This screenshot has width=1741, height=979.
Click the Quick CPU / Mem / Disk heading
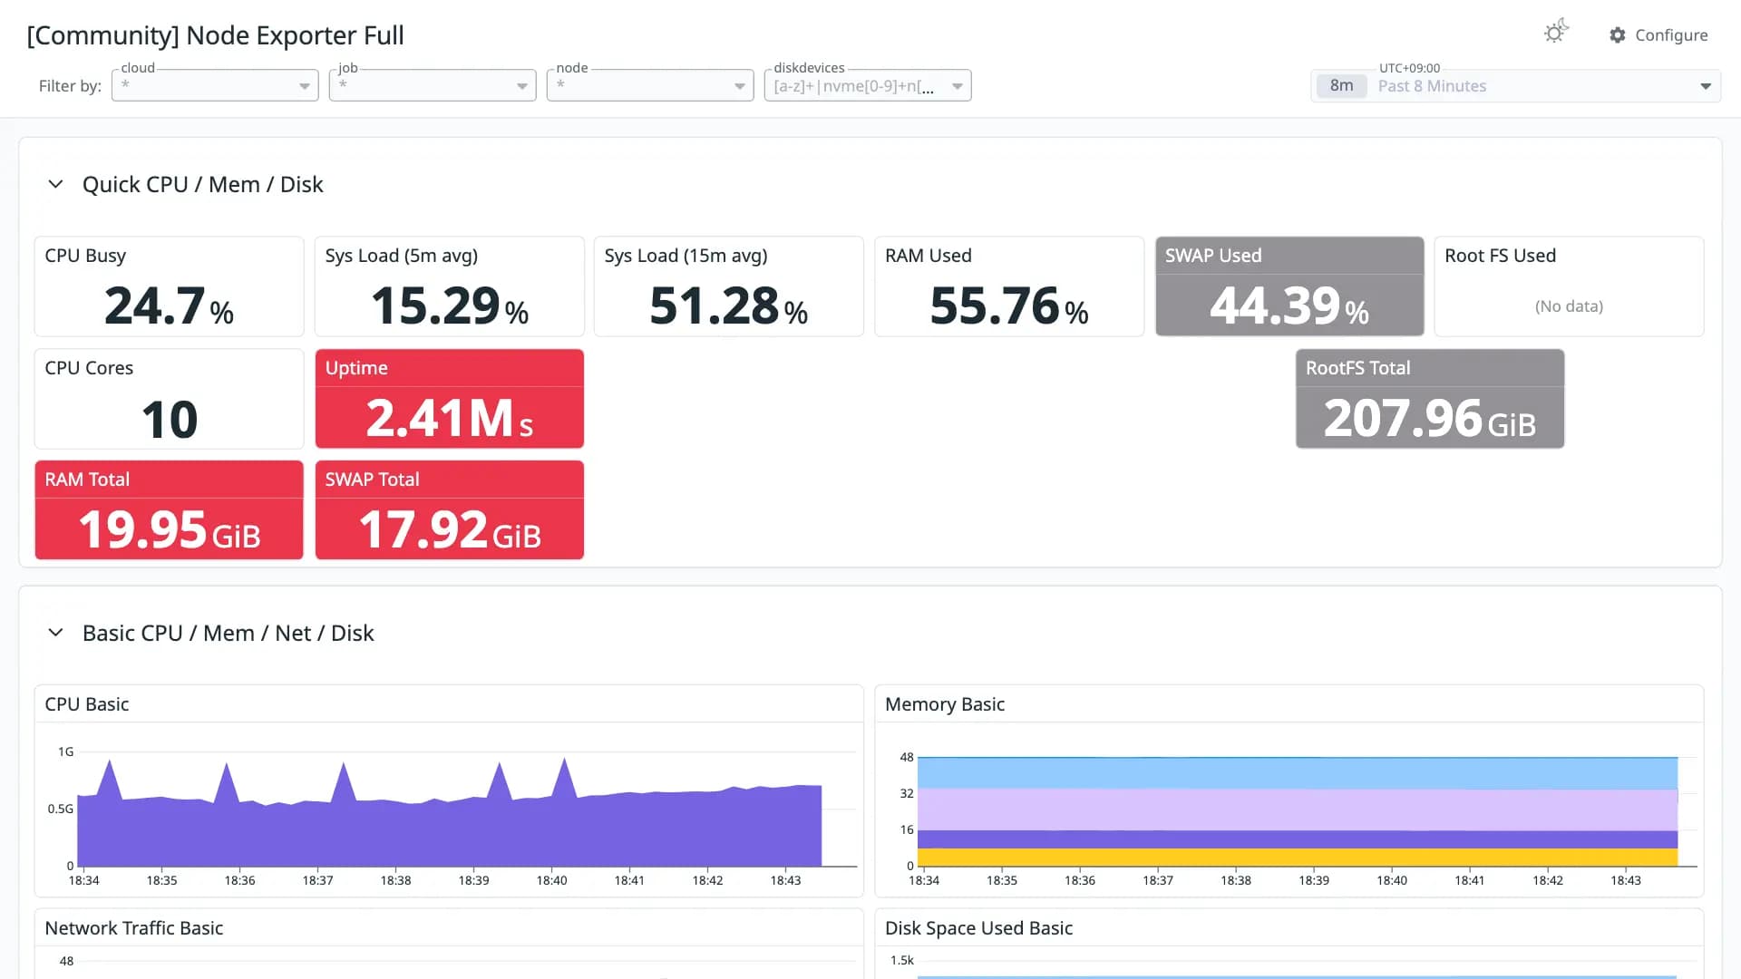[x=202, y=184]
